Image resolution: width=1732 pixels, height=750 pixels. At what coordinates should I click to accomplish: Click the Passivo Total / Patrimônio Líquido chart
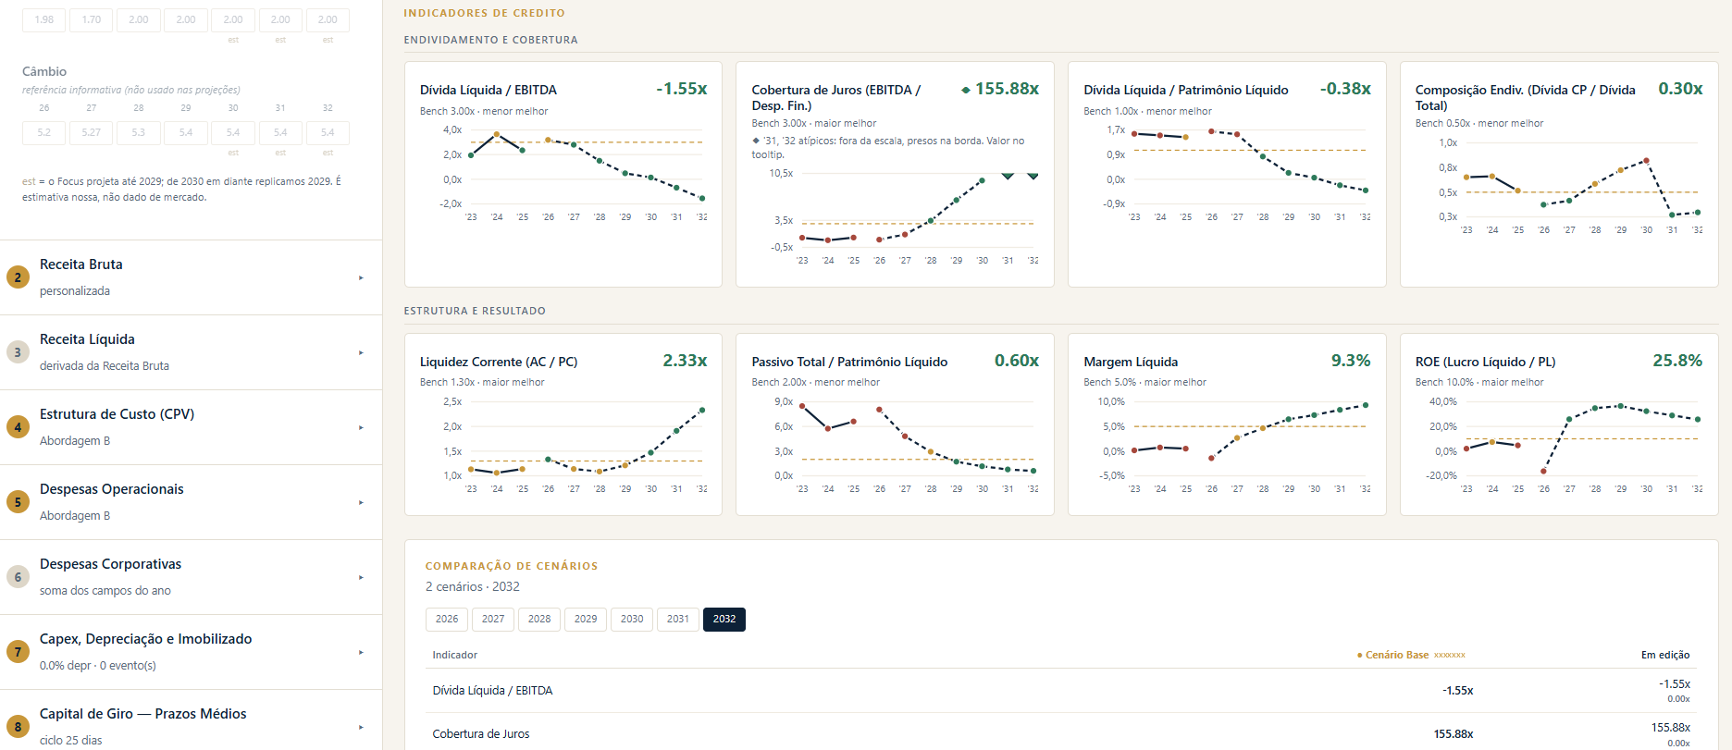895,424
